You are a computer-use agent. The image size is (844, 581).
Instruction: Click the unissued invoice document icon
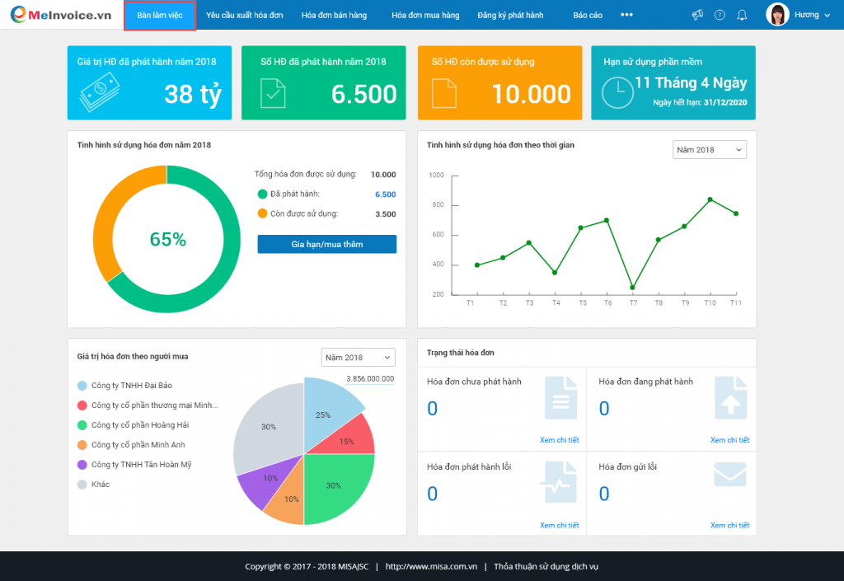560,398
